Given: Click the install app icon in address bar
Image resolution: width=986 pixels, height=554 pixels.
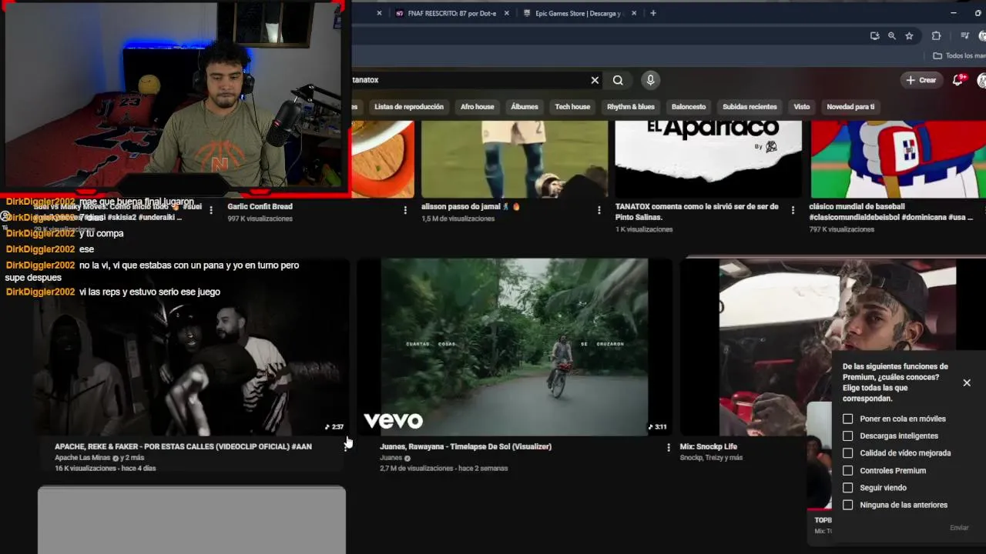Looking at the screenshot, I should click(x=874, y=35).
